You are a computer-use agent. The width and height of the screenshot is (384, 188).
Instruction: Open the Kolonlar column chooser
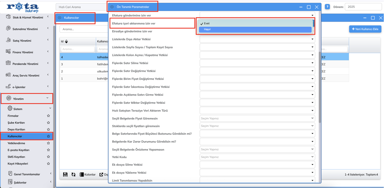87,175
